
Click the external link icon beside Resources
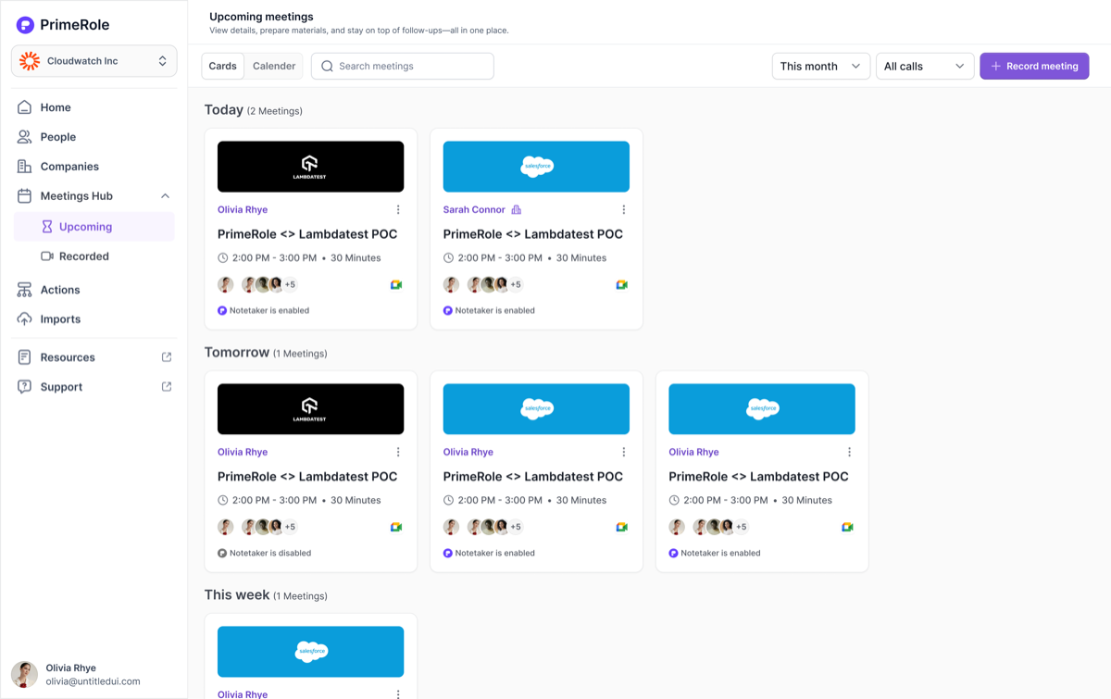(x=167, y=357)
